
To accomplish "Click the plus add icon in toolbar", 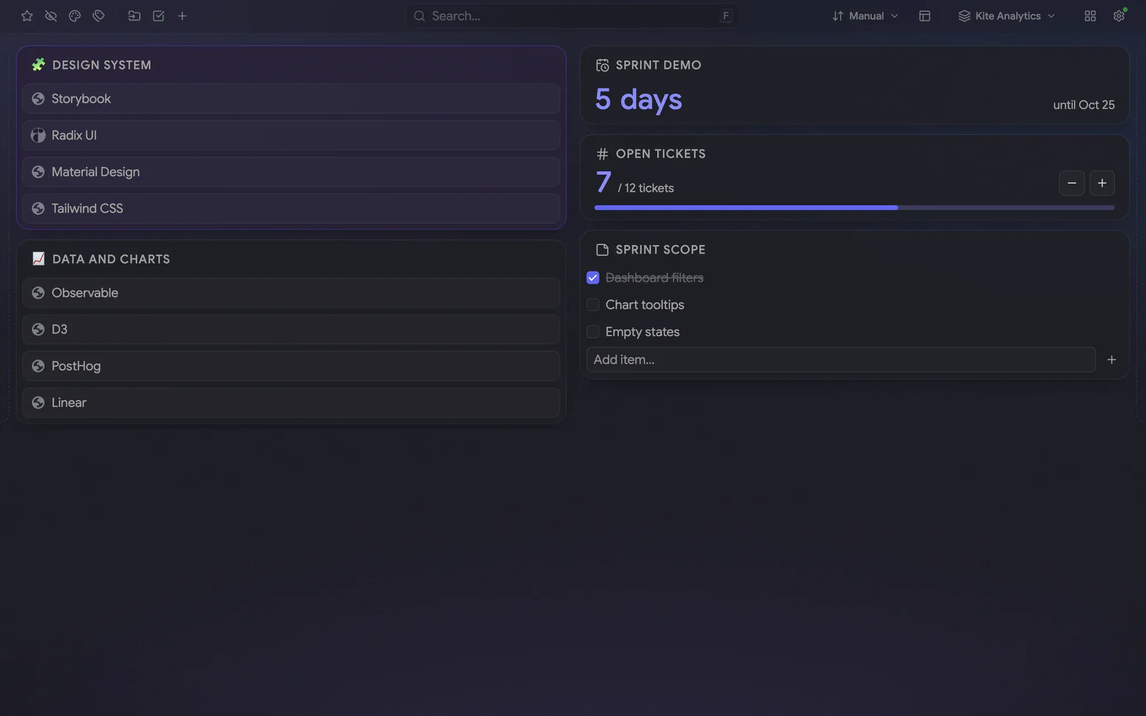I will tap(182, 16).
